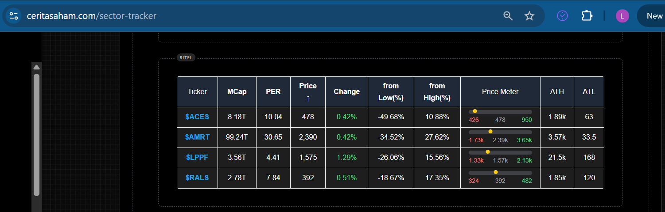Click the 3.56T market cap cell
The width and height of the screenshot is (665, 212).
(x=237, y=158)
